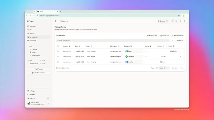Go to Plan in sidebar

(30, 30)
